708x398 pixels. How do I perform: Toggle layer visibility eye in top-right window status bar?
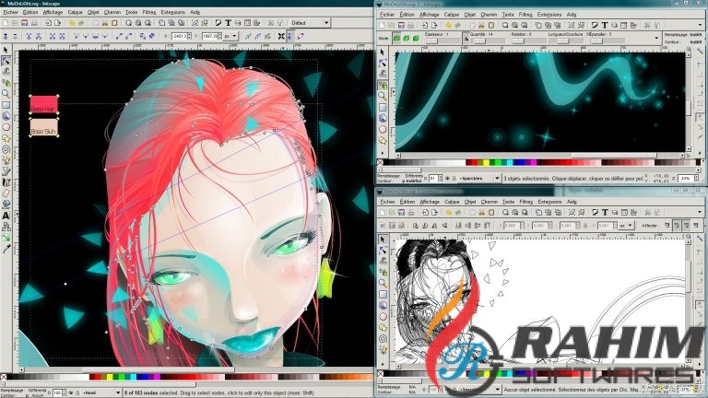pos(447,179)
